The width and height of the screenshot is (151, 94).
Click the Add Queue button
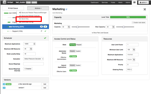click(13, 8)
